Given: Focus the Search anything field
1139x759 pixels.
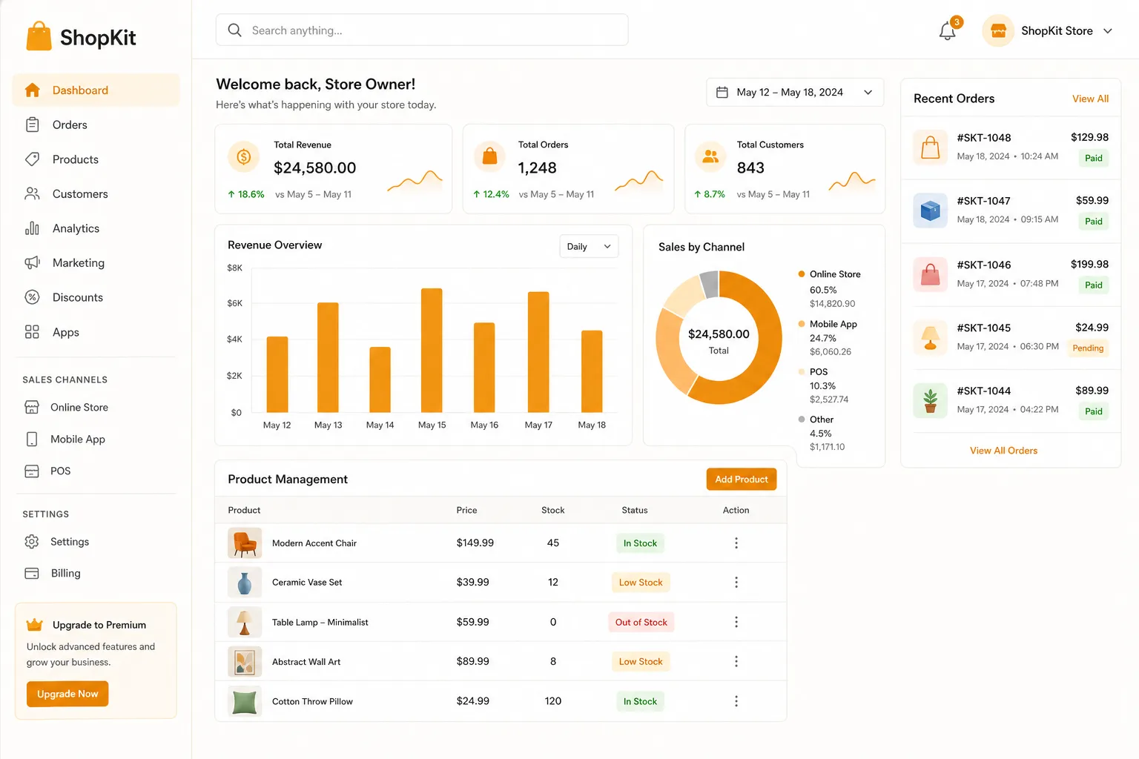Looking at the screenshot, I should tap(422, 30).
